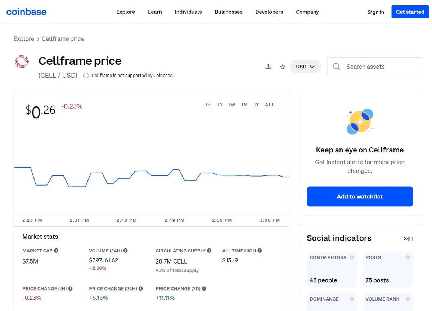Open the Company menu

coord(307,12)
